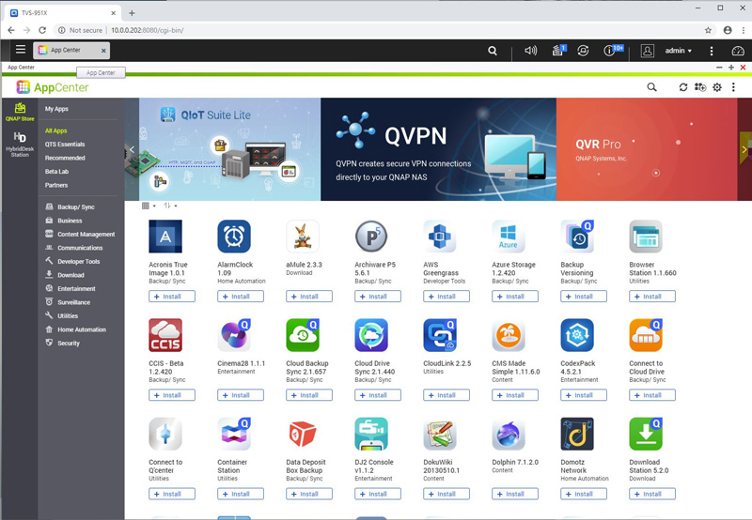Click the Container Station app icon
Viewport: 752px width, 520px height.
[234, 434]
